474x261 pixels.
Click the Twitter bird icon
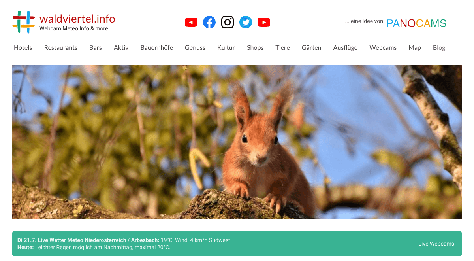pos(246,22)
